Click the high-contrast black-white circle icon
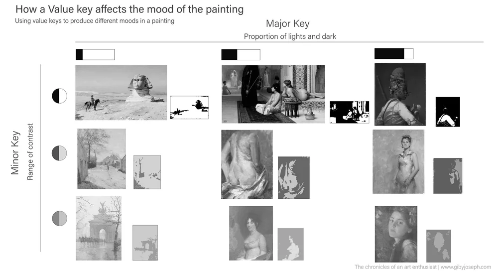Viewport: 498px width, 272px height. click(59, 96)
